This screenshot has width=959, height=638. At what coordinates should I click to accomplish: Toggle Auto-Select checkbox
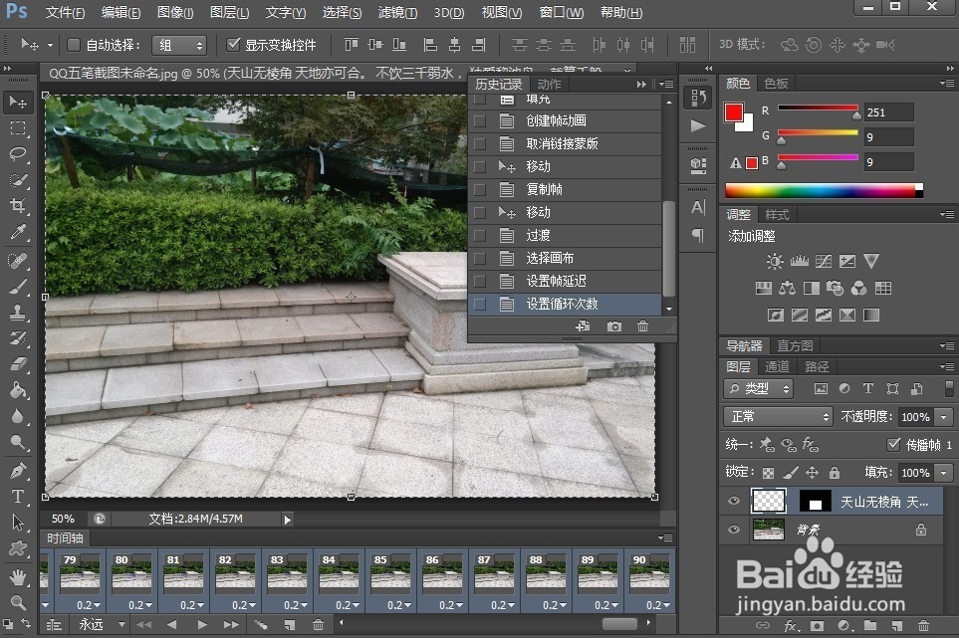74,45
